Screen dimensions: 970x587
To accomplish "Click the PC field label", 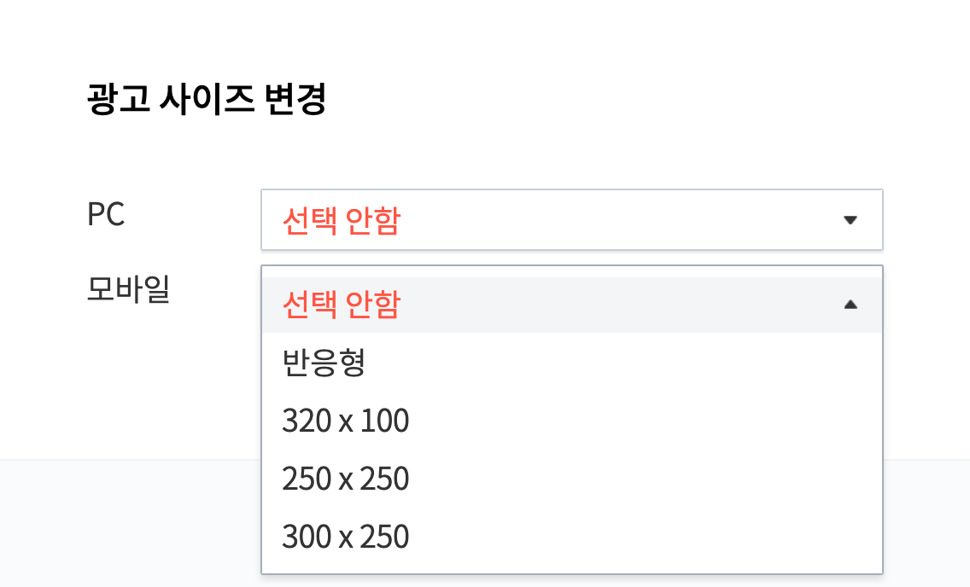I will tap(106, 215).
